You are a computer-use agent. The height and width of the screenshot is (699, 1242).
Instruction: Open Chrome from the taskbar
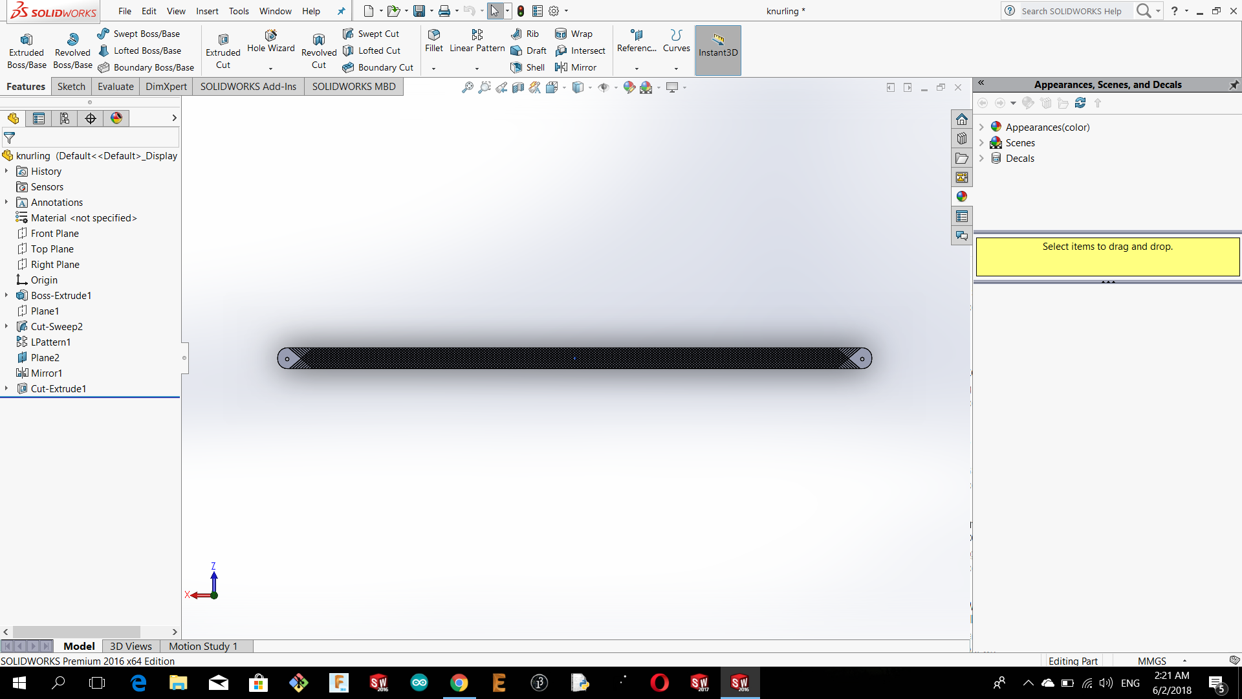coord(459,683)
